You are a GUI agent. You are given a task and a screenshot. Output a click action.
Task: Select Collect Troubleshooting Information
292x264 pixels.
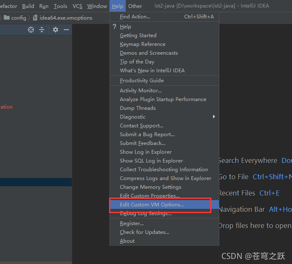coord(164,170)
